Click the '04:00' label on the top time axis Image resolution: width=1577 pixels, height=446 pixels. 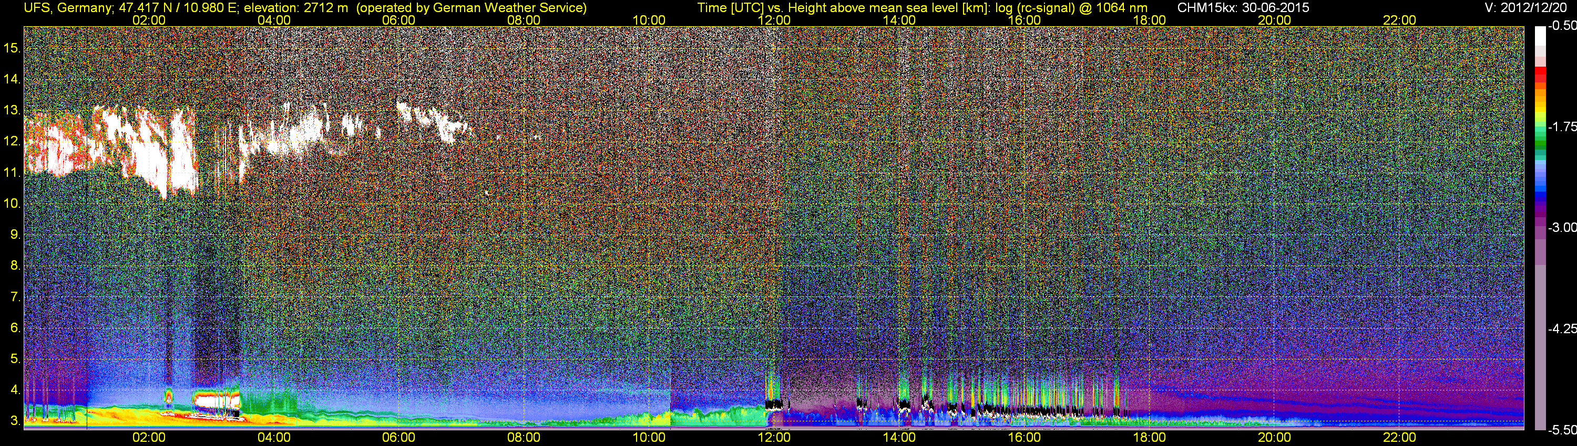point(274,20)
